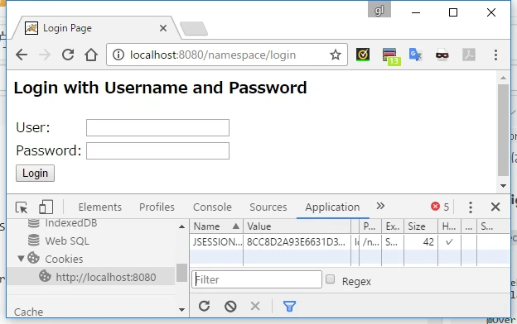Open the masked face extension icon

click(x=442, y=55)
